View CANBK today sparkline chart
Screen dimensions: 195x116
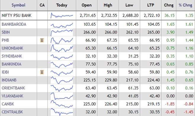tap(62, 104)
